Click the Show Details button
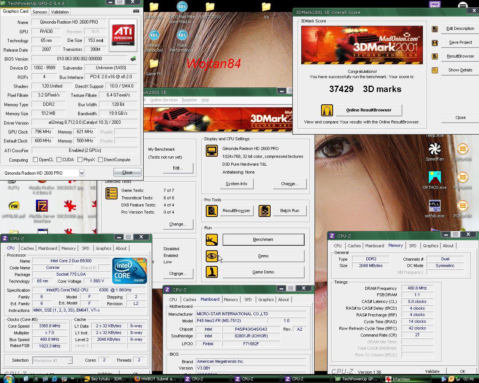The image size is (479, 383). 460,70
